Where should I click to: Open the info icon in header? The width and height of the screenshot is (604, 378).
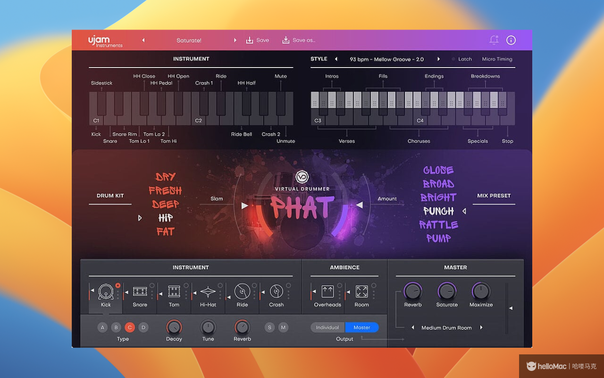511,40
